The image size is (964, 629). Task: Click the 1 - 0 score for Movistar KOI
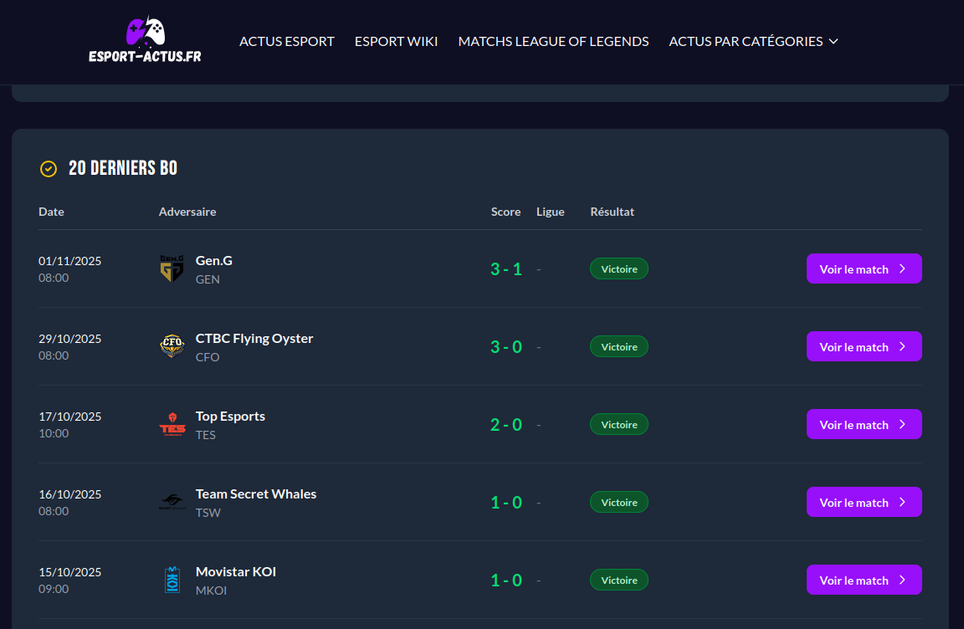pos(506,580)
